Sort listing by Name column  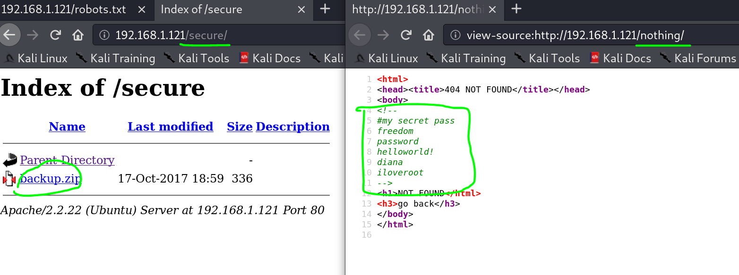pyautogui.click(x=67, y=126)
